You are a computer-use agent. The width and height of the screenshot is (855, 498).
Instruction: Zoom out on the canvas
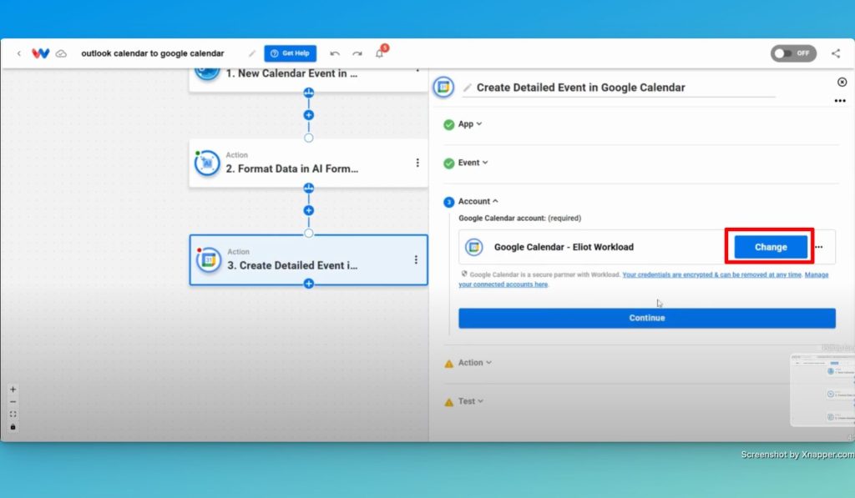click(x=13, y=402)
